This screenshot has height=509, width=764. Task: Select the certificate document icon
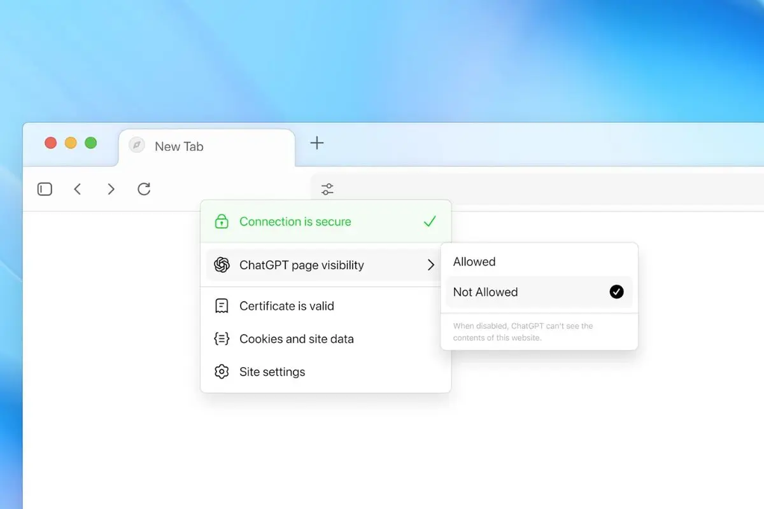pos(222,306)
